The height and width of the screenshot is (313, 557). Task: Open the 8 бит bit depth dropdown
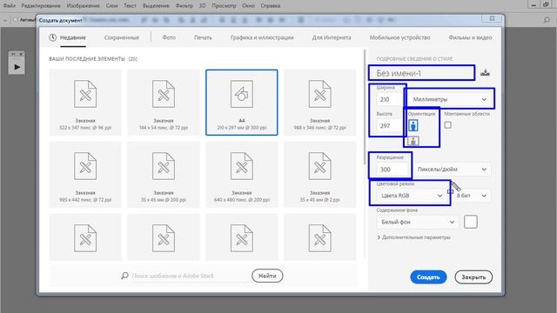click(471, 196)
